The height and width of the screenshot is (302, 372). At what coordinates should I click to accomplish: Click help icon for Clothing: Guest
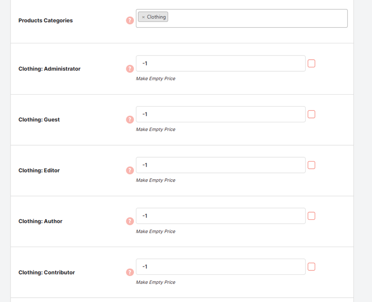tap(130, 119)
